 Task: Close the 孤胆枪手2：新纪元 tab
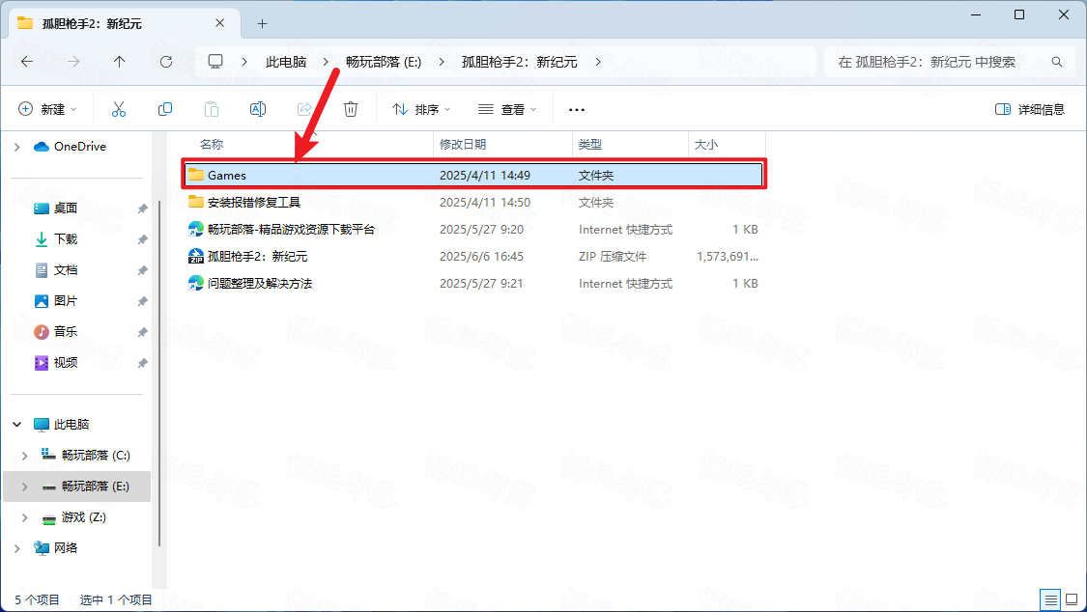point(219,23)
